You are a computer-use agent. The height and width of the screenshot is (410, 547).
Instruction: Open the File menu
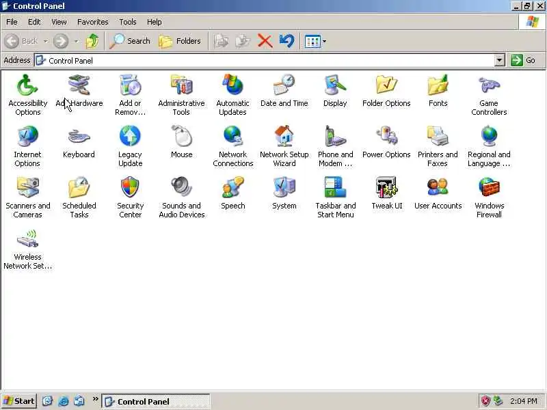click(x=12, y=22)
